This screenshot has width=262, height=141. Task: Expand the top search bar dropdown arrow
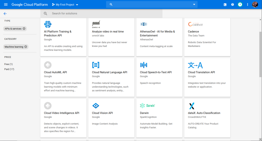(x=194, y=5)
